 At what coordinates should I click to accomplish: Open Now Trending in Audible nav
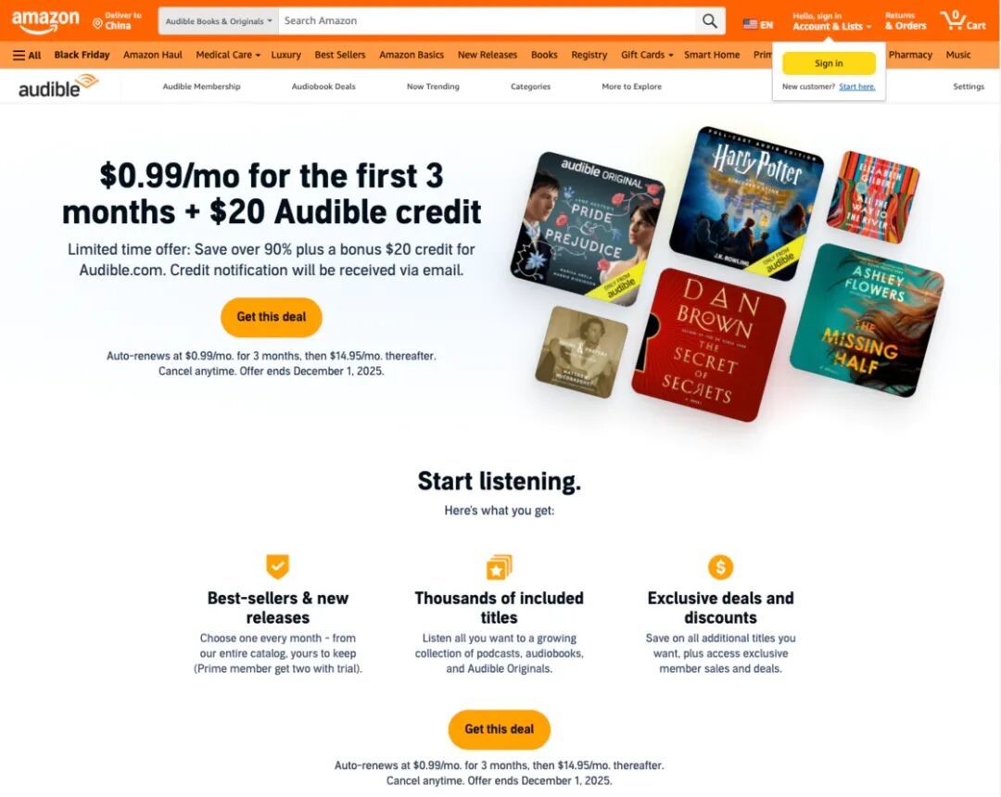point(433,87)
